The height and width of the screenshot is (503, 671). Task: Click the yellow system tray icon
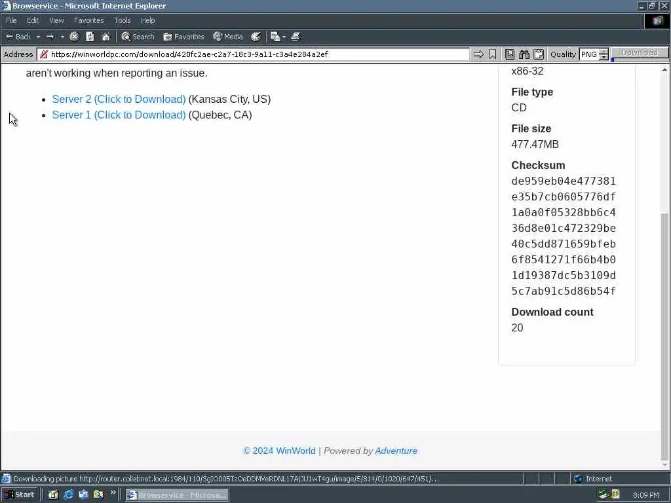coord(615,494)
